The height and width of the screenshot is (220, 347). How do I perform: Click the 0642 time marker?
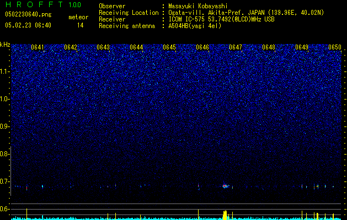71,47
